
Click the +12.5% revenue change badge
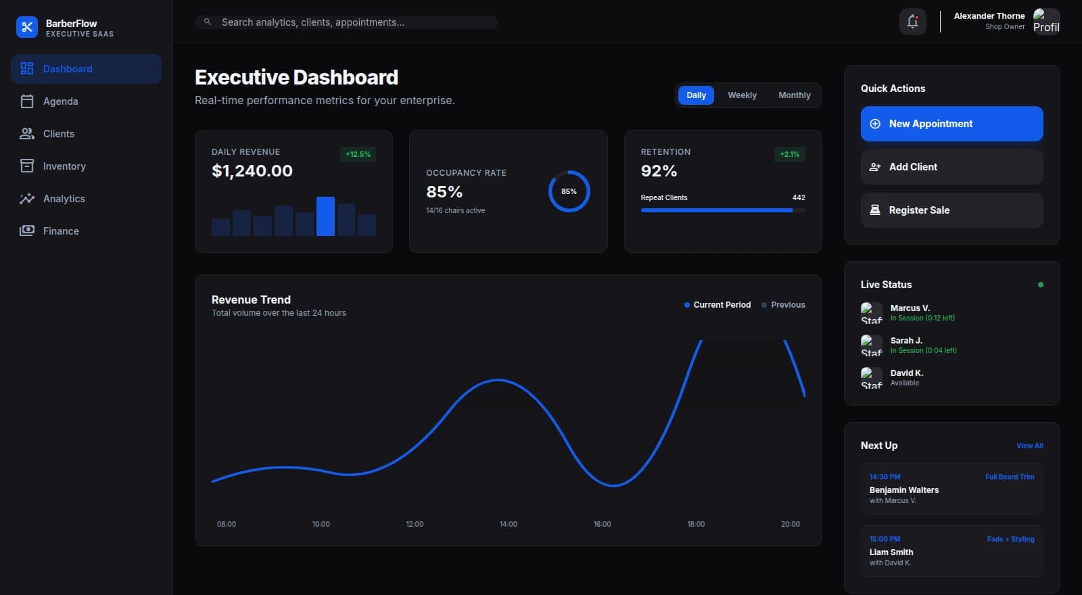tap(358, 154)
